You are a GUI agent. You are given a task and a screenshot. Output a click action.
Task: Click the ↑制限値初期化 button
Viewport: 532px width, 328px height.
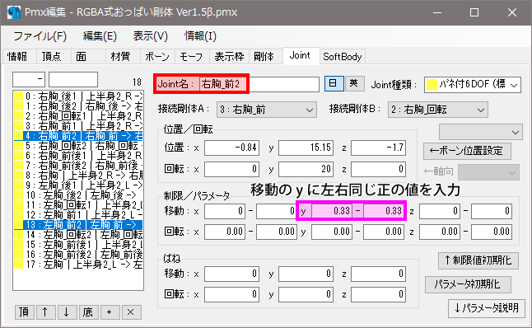tap(478, 260)
